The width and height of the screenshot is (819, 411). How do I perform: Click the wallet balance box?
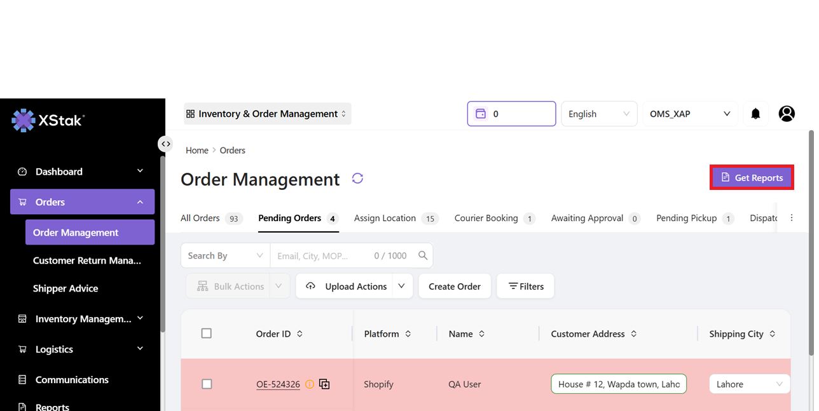(x=511, y=114)
